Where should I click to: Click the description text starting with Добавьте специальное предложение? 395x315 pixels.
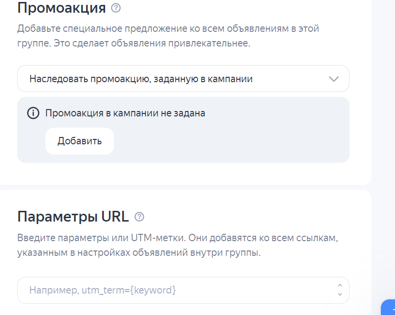[x=168, y=28]
